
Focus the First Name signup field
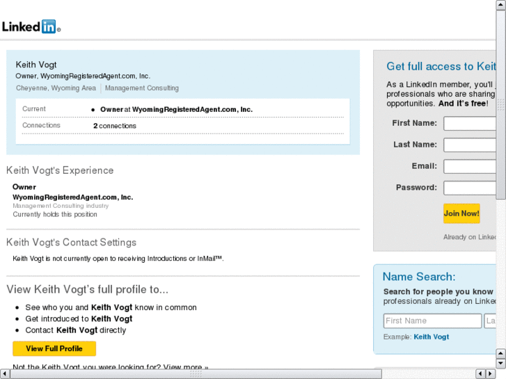click(470, 124)
